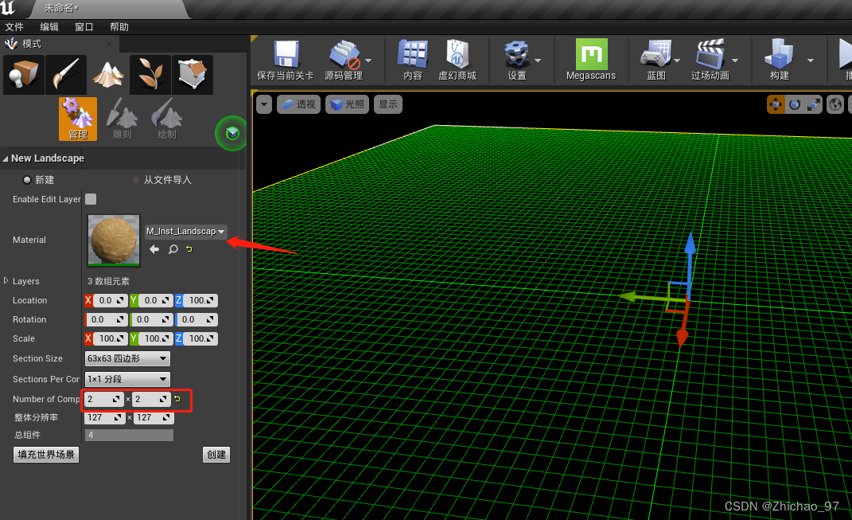Click 填充世界场景 fill world button

46,454
